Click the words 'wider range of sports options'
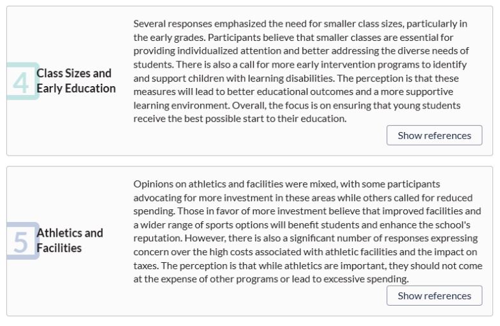This screenshot has height=326, width=500. click(204, 225)
